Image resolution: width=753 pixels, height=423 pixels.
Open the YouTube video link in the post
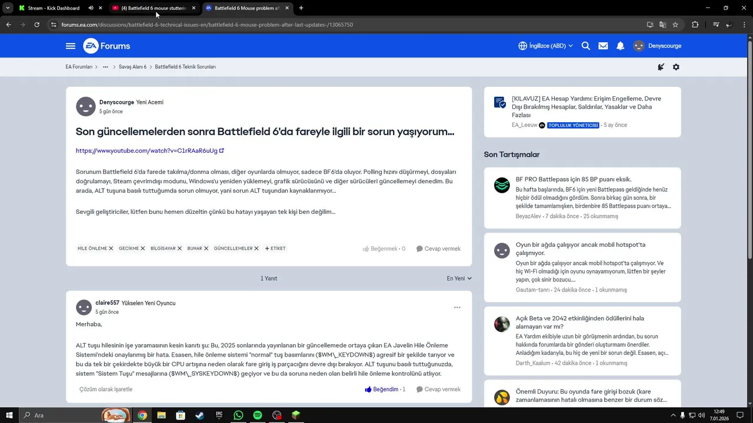pos(149,150)
